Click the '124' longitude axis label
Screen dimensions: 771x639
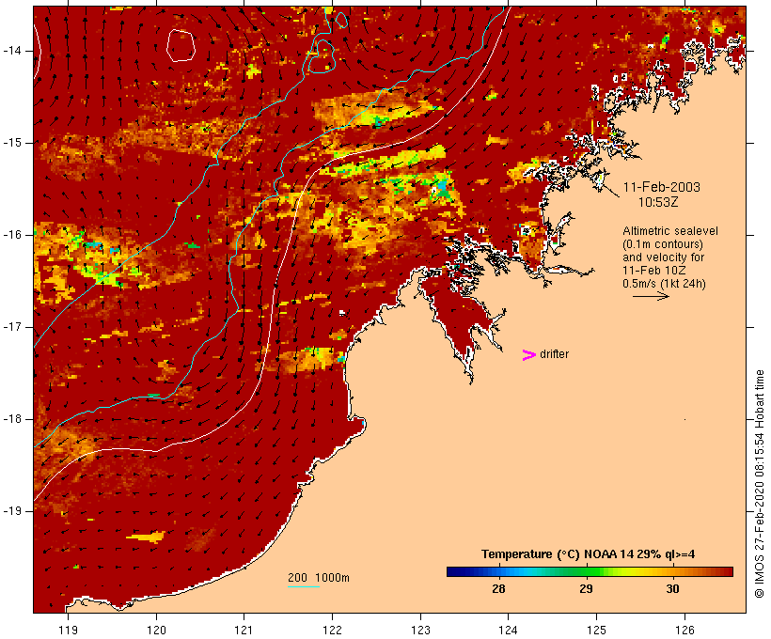(x=509, y=630)
